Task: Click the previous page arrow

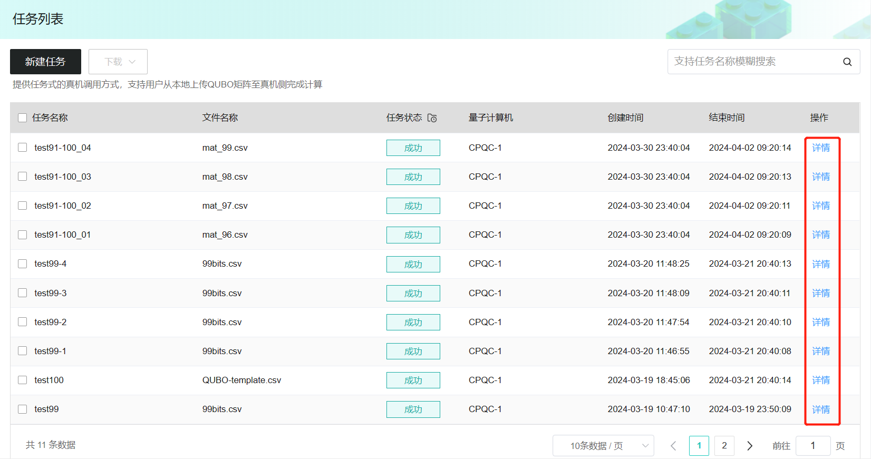Action: point(673,446)
